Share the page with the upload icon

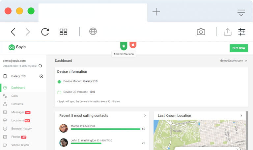tap(228, 32)
